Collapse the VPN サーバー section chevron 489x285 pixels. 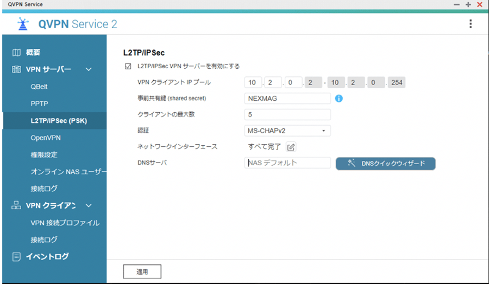tap(89, 69)
